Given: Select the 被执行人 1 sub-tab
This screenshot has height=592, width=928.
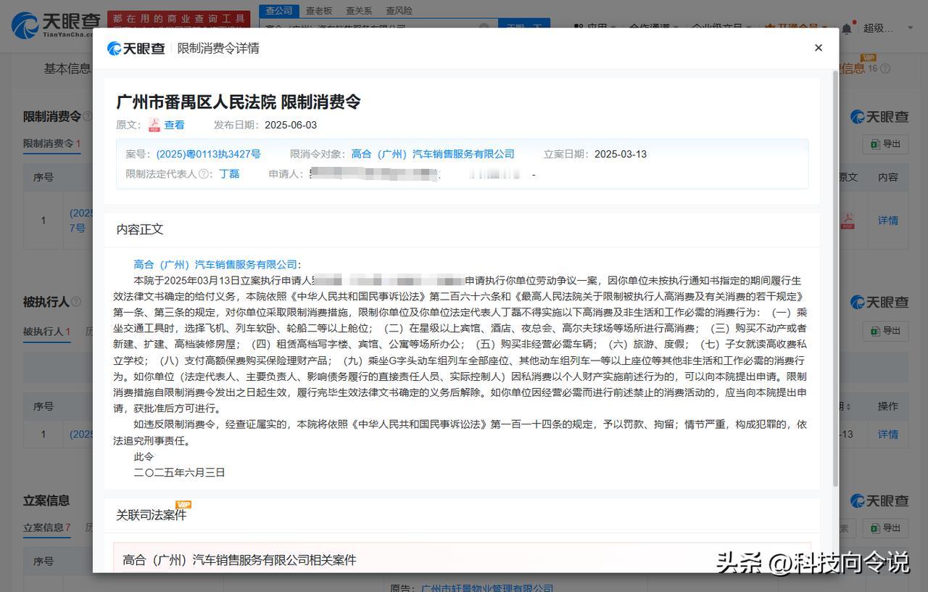Looking at the screenshot, I should pos(47,332).
